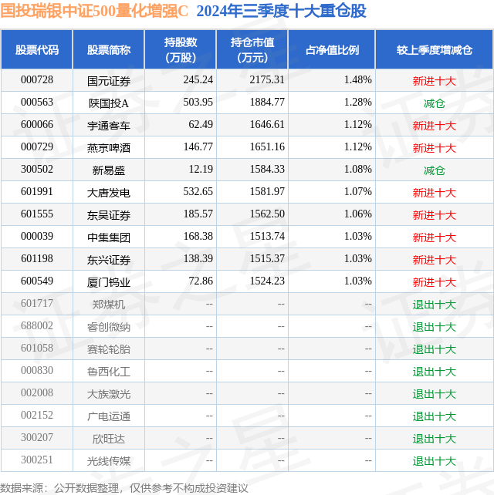Select stock name 宇通客车
The width and height of the screenshot is (494, 495).
(x=108, y=126)
